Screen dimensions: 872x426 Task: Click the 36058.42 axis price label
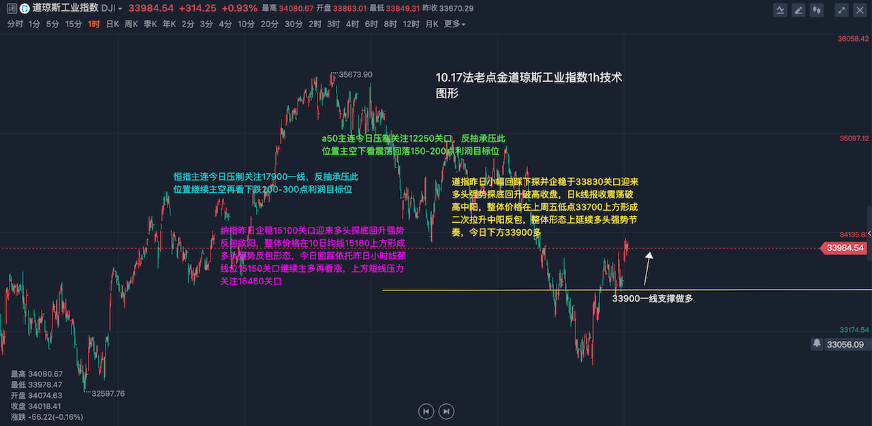tap(853, 39)
